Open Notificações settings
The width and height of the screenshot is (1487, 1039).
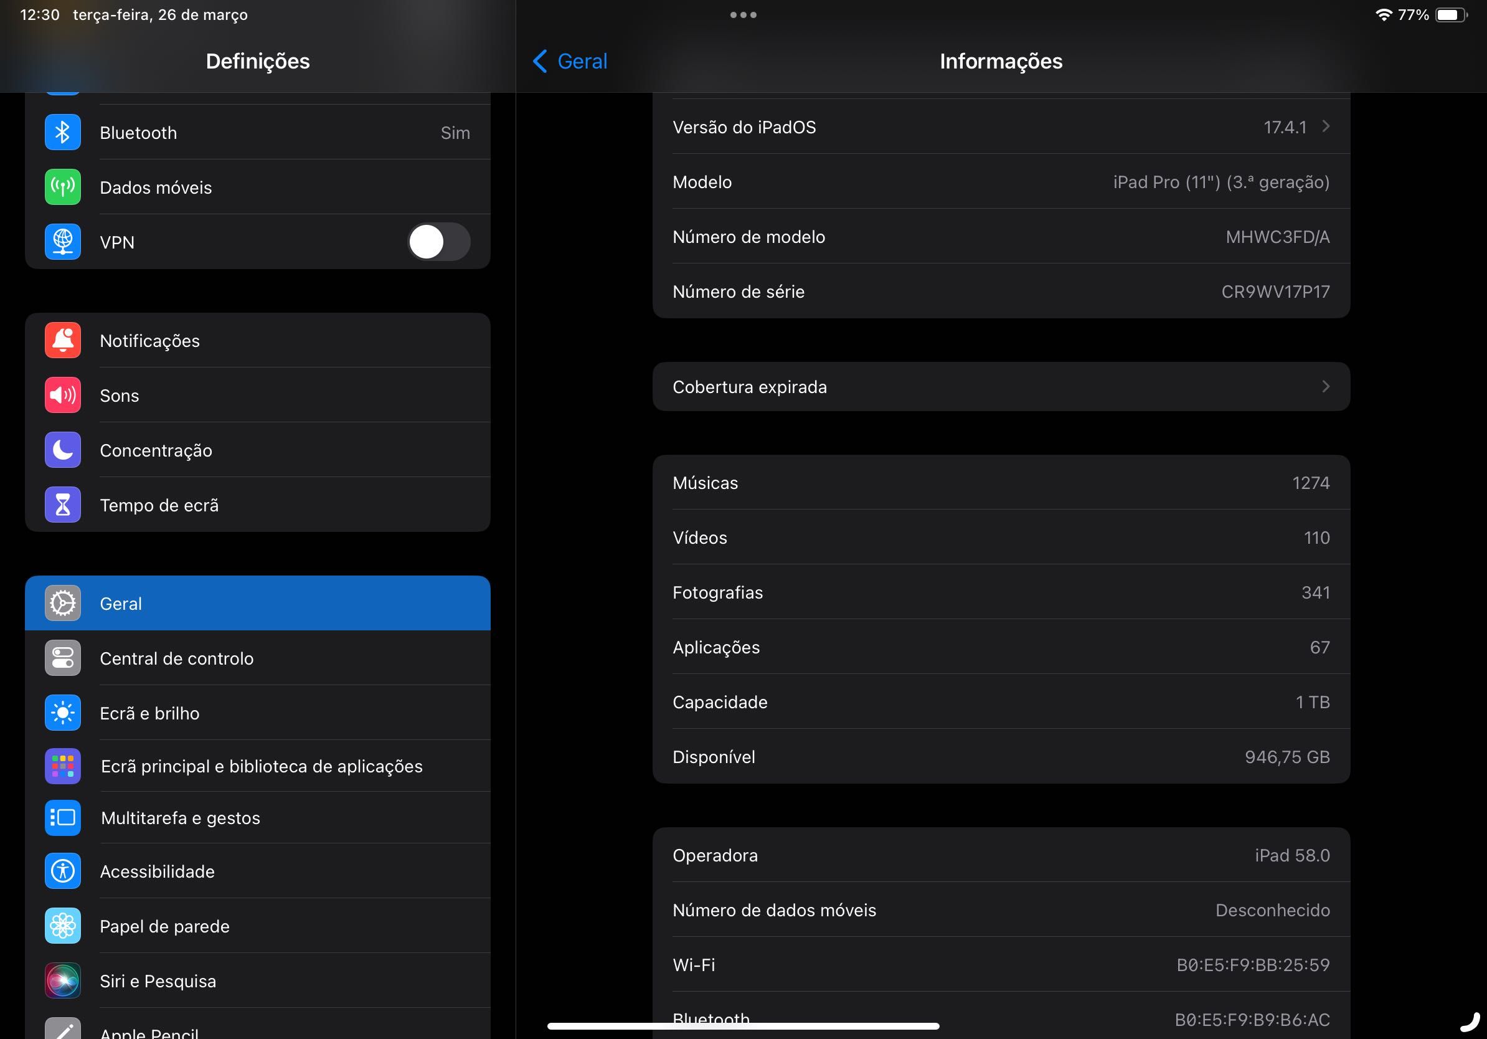pos(258,340)
